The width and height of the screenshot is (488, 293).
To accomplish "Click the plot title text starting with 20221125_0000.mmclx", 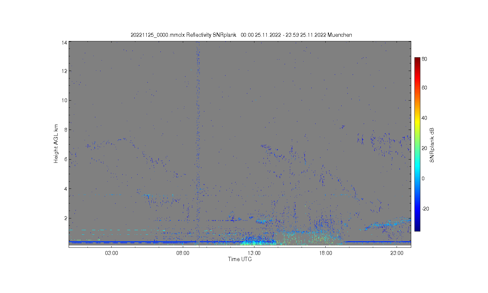I will pyautogui.click(x=241, y=35).
